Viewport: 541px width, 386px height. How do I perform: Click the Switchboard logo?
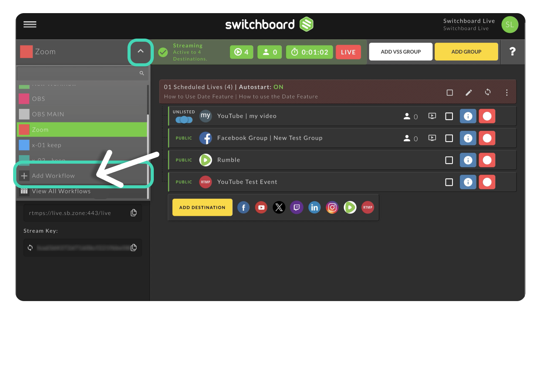tap(269, 24)
